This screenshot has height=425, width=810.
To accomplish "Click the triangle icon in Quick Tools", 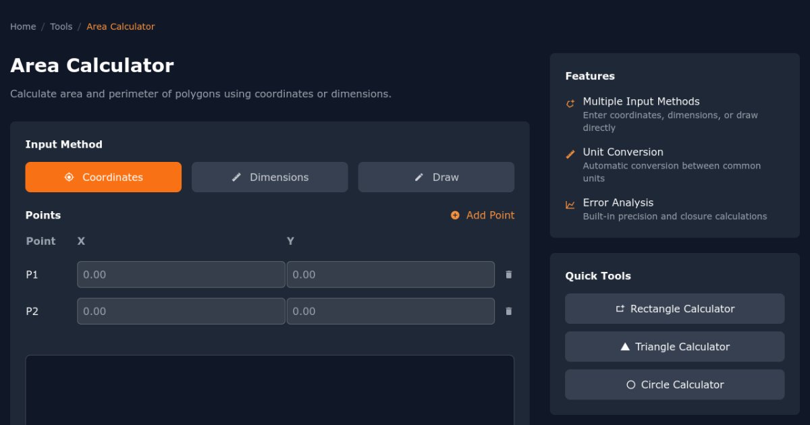I will pos(624,346).
